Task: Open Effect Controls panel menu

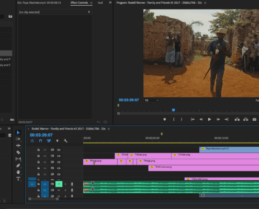Action: pos(91,3)
